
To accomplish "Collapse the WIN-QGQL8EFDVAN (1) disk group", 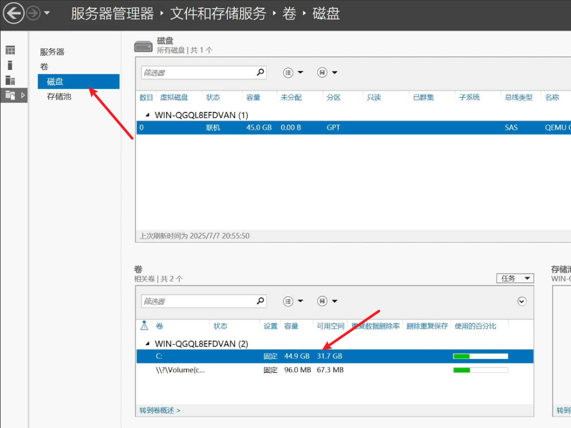I will [147, 115].
